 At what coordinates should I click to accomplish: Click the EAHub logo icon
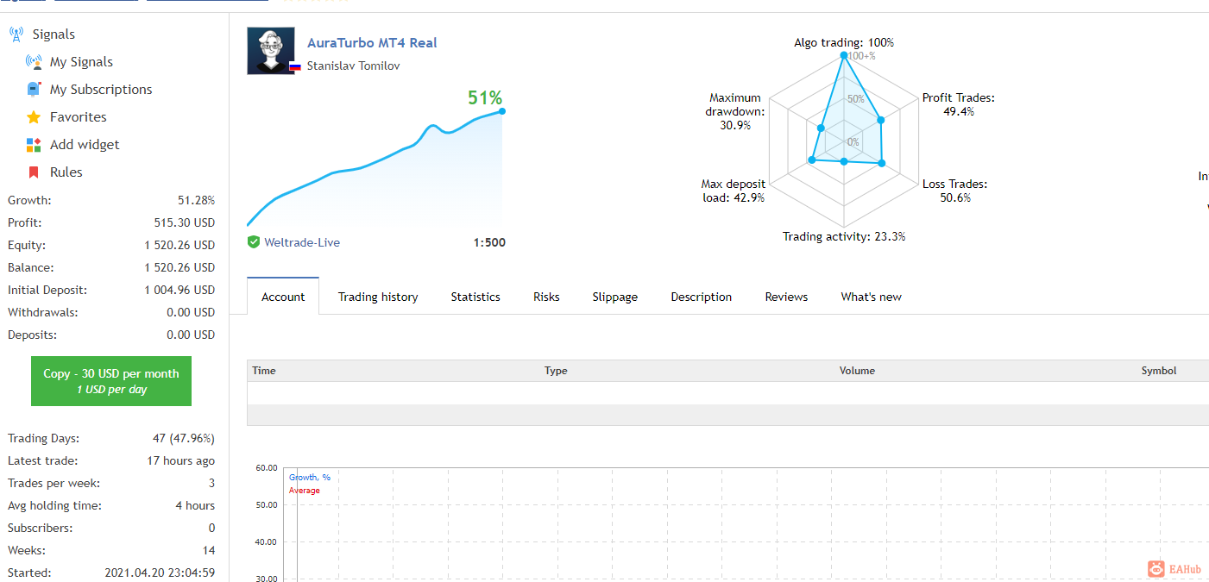[x=1156, y=569]
